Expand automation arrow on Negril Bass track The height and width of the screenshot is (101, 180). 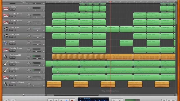[x=44, y=79]
